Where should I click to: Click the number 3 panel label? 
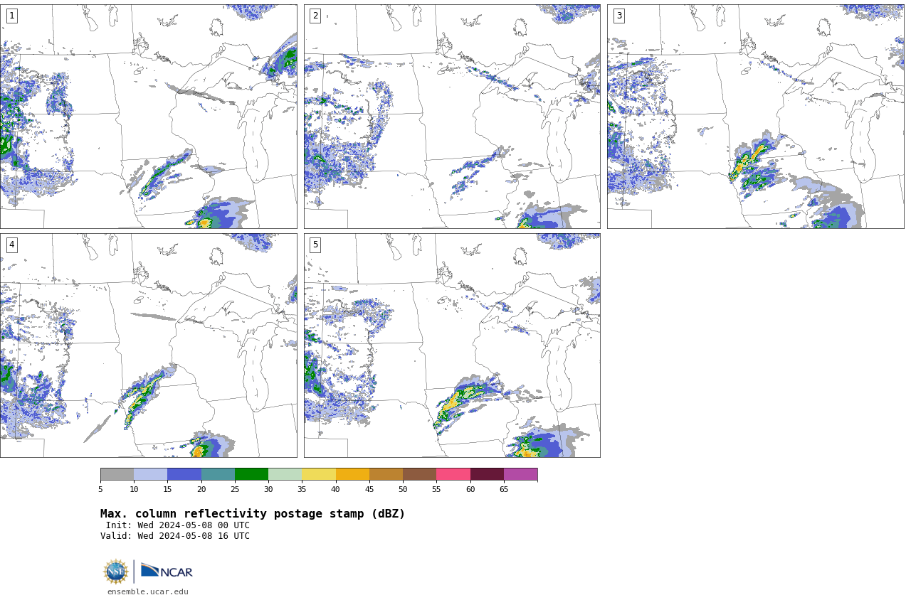coord(618,16)
